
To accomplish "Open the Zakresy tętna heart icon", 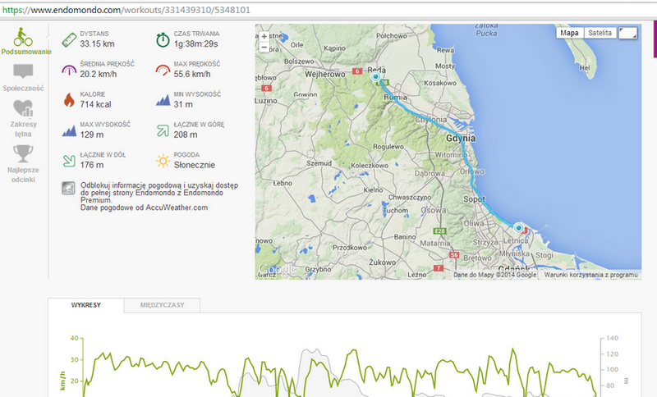I will pyautogui.click(x=23, y=108).
